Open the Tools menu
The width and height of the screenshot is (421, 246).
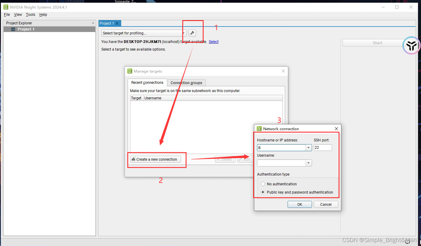[30, 15]
